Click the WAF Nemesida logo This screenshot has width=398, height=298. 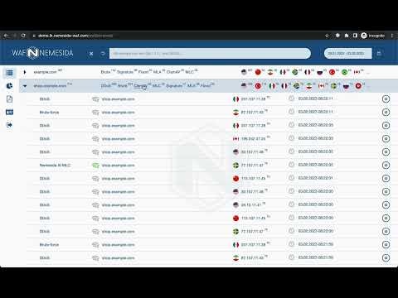click(42, 53)
